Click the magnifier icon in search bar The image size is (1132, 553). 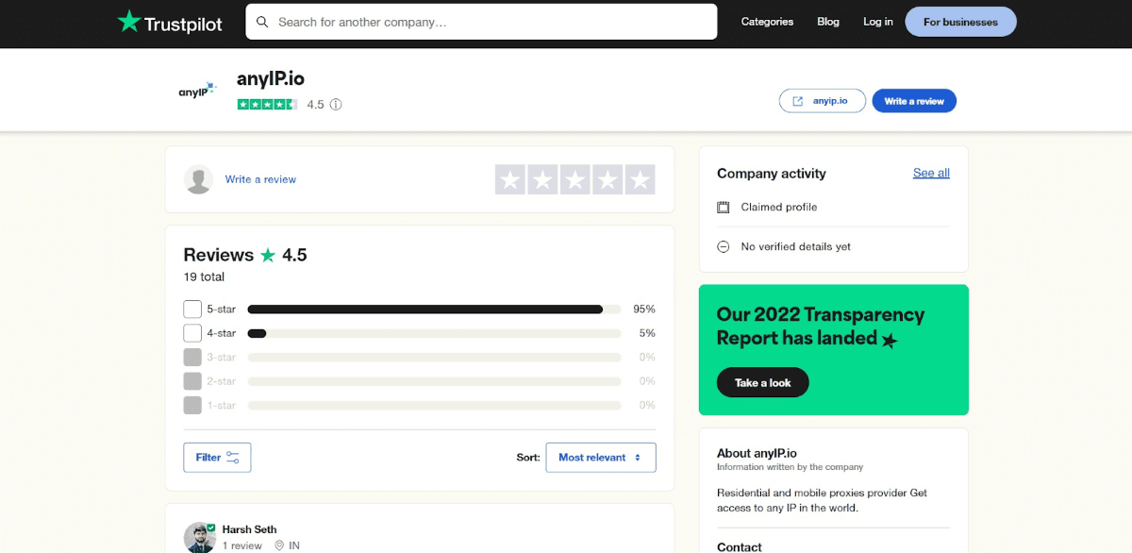(262, 22)
